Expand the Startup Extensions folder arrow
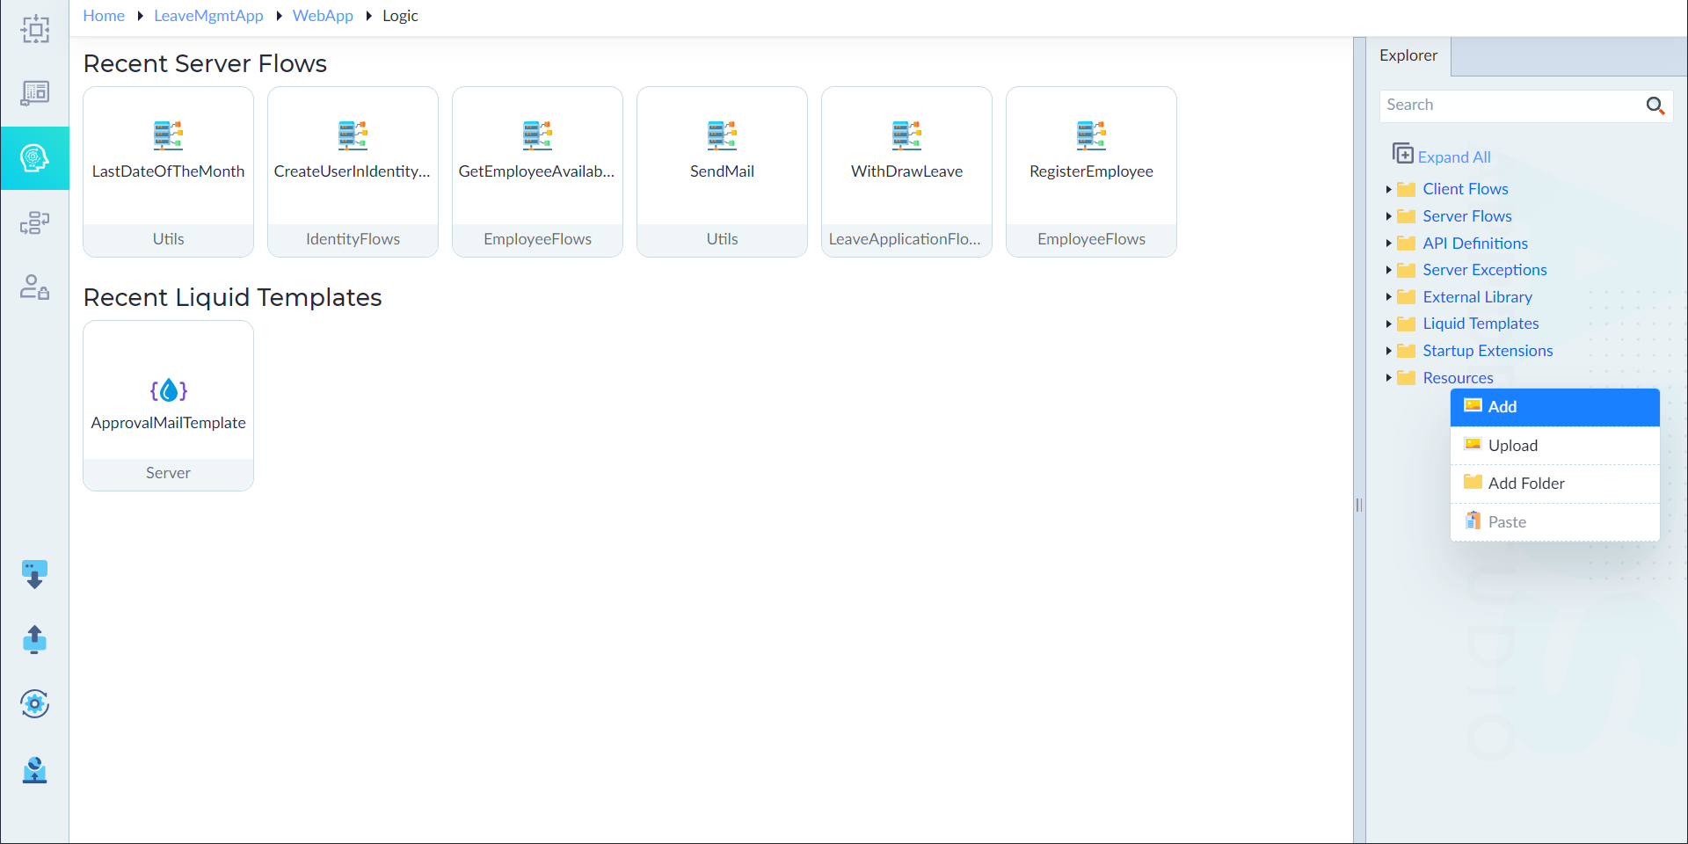The height and width of the screenshot is (844, 1688). pos(1388,351)
